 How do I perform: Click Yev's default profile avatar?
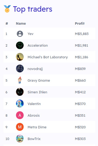20,34
